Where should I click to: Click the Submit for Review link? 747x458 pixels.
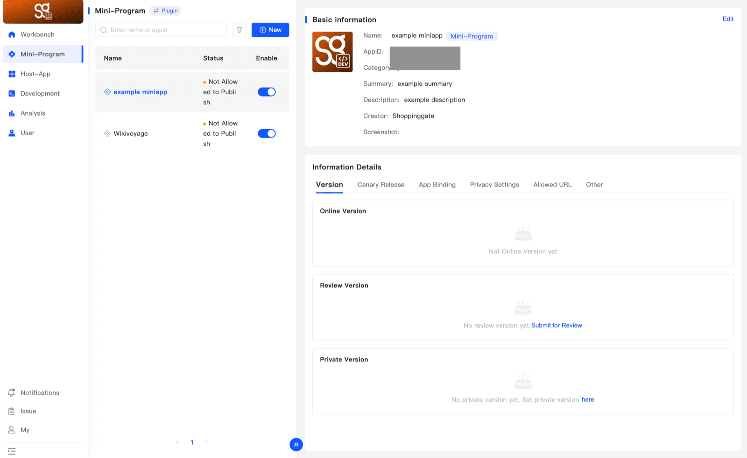click(x=557, y=326)
